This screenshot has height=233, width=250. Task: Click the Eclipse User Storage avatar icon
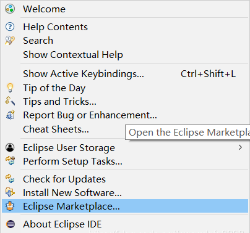tap(10, 147)
